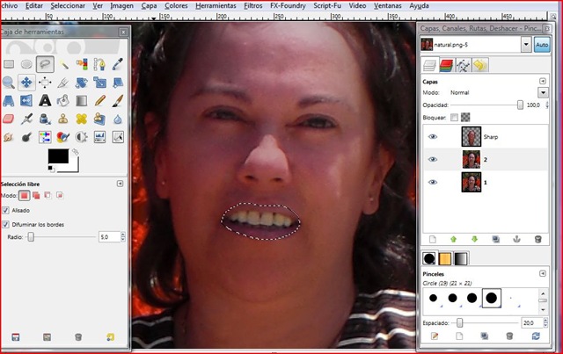Open the Brightness-Contrast tool

(82, 137)
